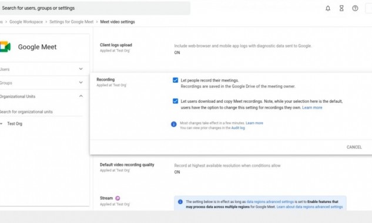372x223 pixels.
Task: Click the purple Stream badge icon
Action: tap(118, 198)
